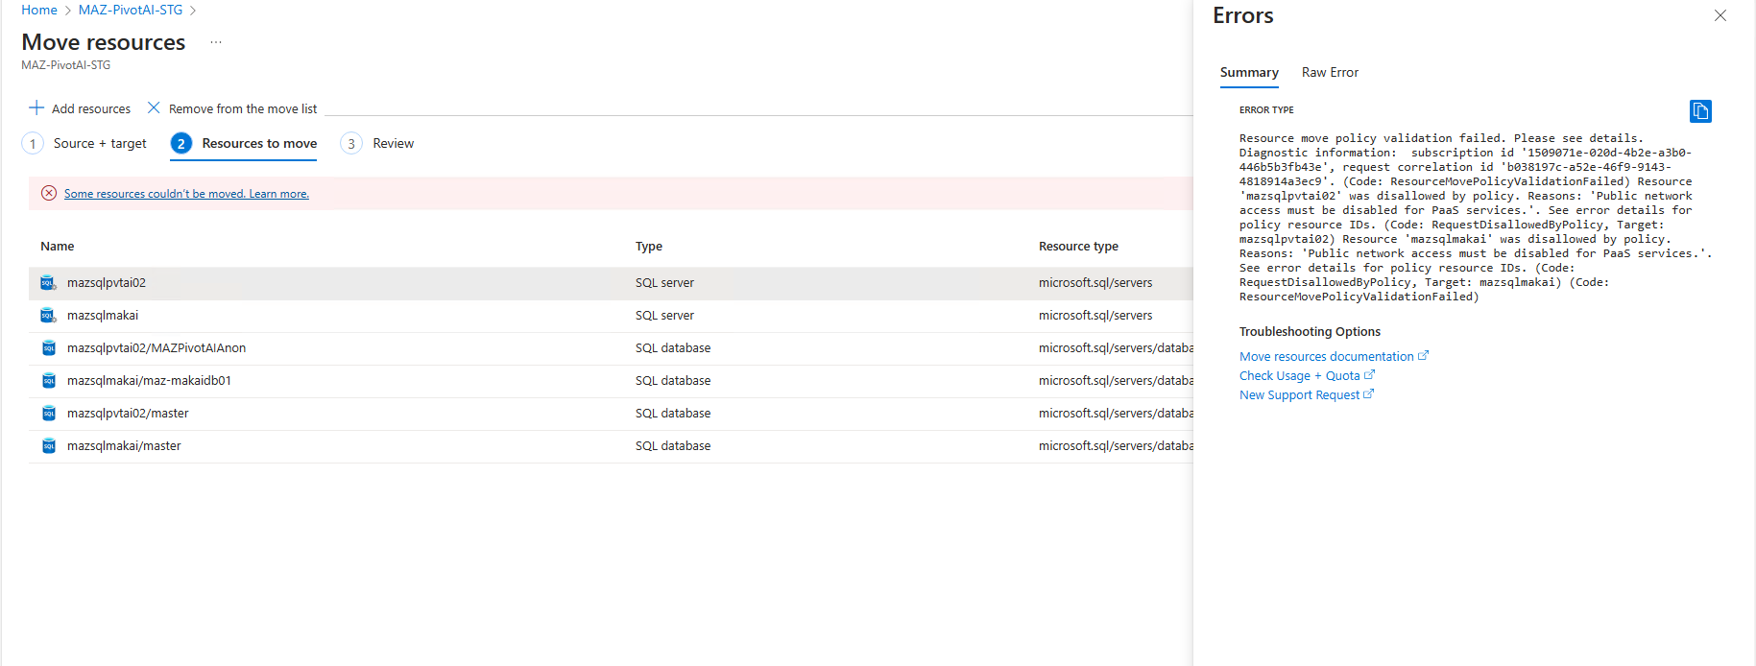Click microsoft.sql/servers cell for mazsqlmakai
Screen dimensions: 1756x666
(1095, 316)
